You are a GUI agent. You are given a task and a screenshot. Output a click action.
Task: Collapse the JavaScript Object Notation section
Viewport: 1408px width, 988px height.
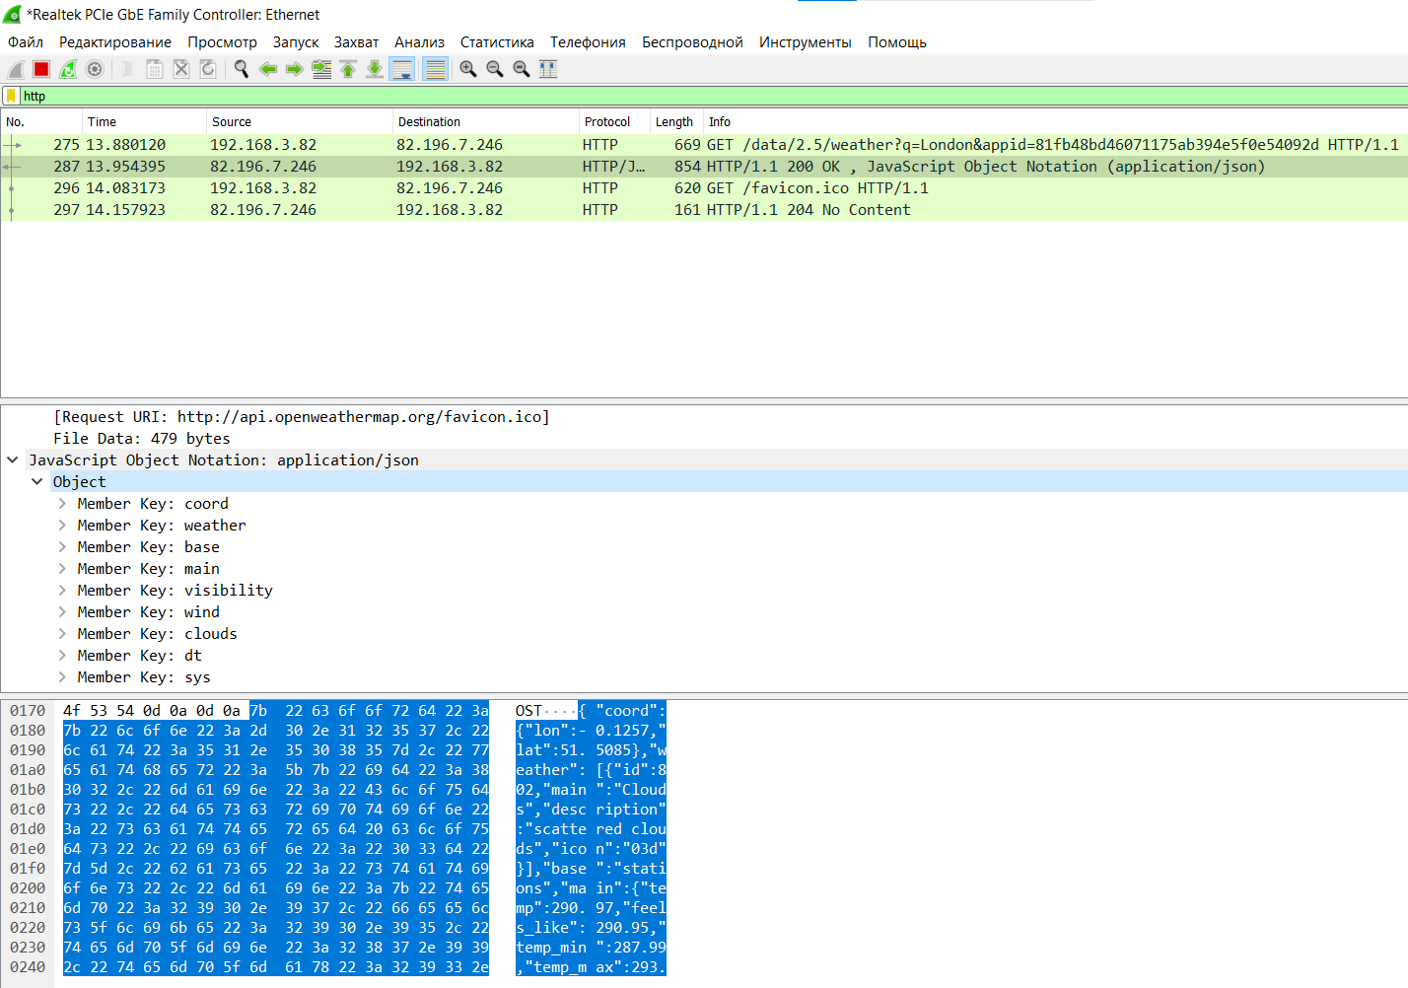(x=13, y=460)
